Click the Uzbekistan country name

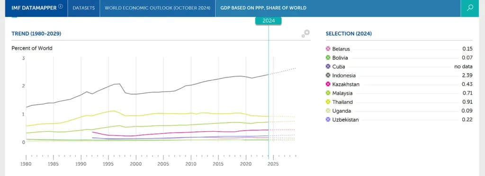point(345,119)
